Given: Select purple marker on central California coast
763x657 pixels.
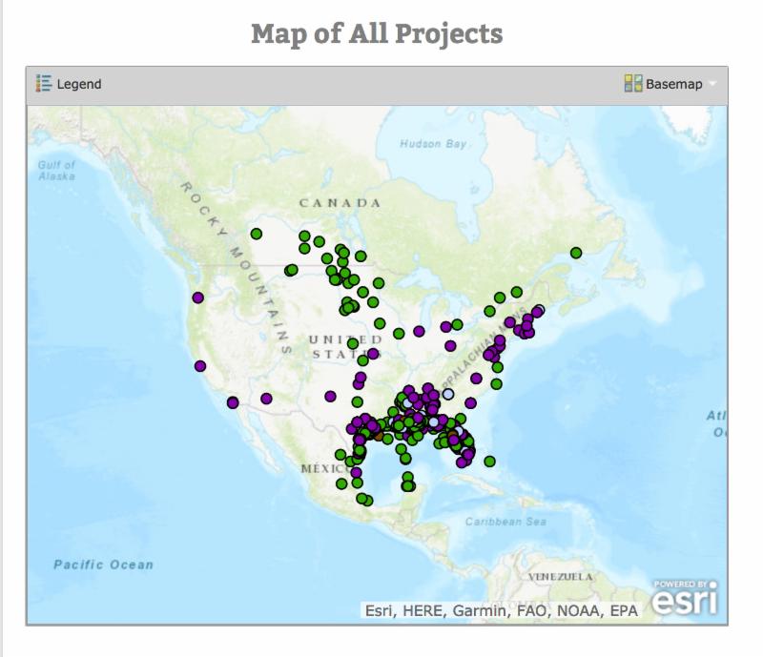Looking at the screenshot, I should point(200,366).
